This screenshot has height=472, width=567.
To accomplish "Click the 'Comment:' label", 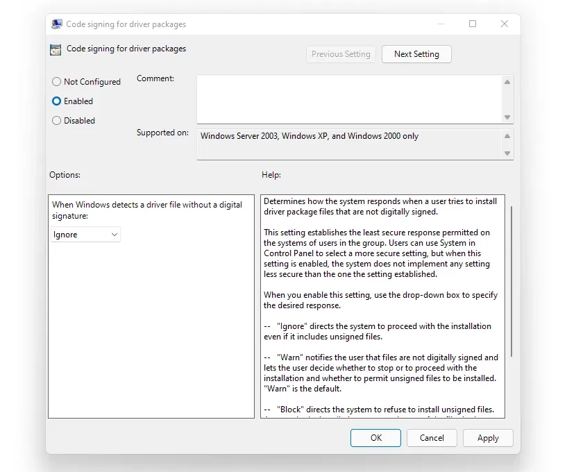I will coord(155,78).
